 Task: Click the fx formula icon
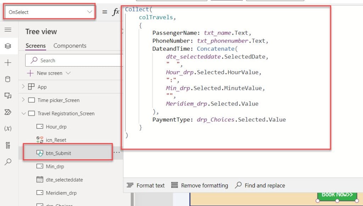click(116, 12)
